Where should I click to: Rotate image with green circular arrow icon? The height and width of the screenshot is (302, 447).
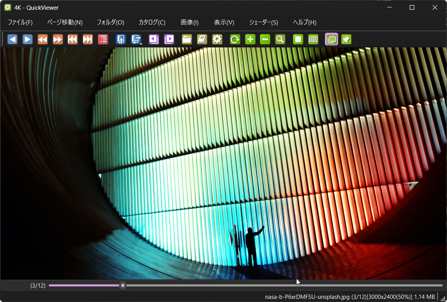235,39
